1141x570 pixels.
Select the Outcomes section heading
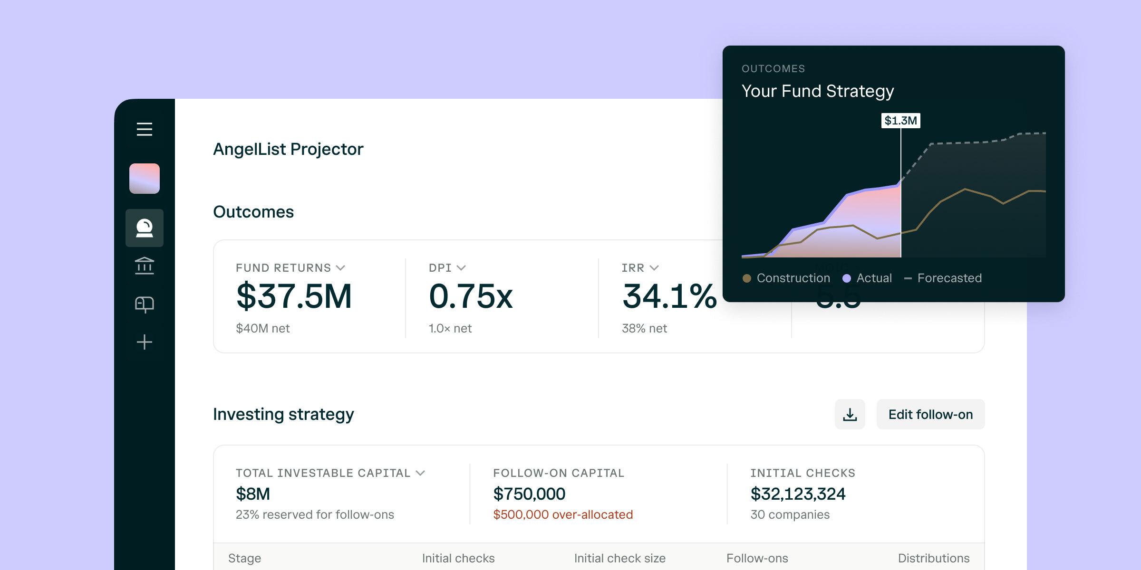[254, 212]
